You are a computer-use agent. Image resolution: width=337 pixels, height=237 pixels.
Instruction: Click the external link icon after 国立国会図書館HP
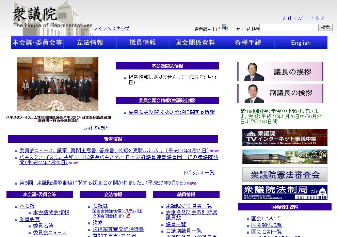[x=128, y=215]
